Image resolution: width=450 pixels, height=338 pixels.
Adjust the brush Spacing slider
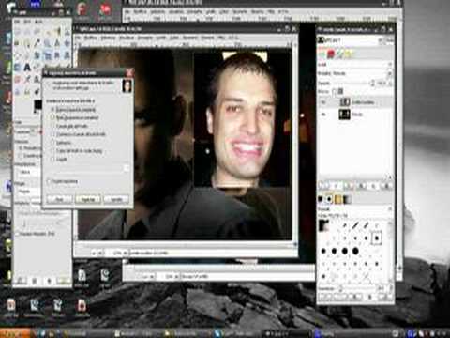(x=356, y=288)
